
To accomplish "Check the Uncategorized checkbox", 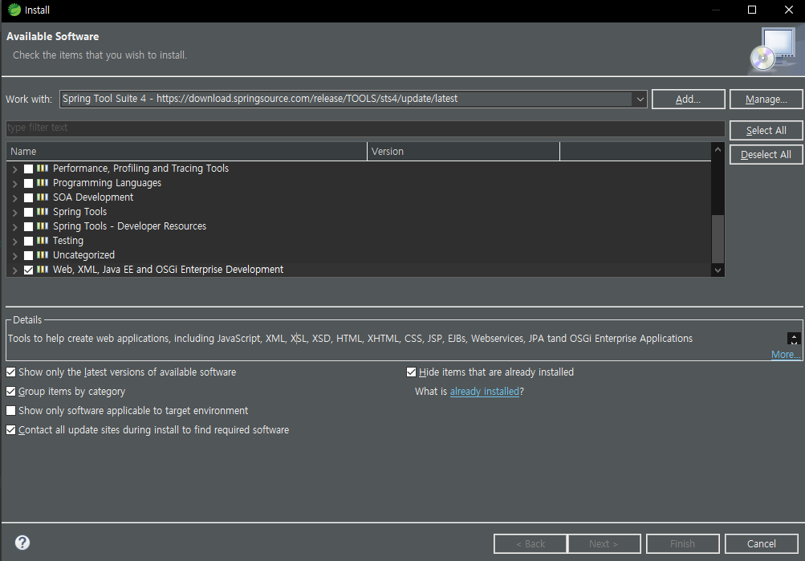I will pyautogui.click(x=28, y=255).
